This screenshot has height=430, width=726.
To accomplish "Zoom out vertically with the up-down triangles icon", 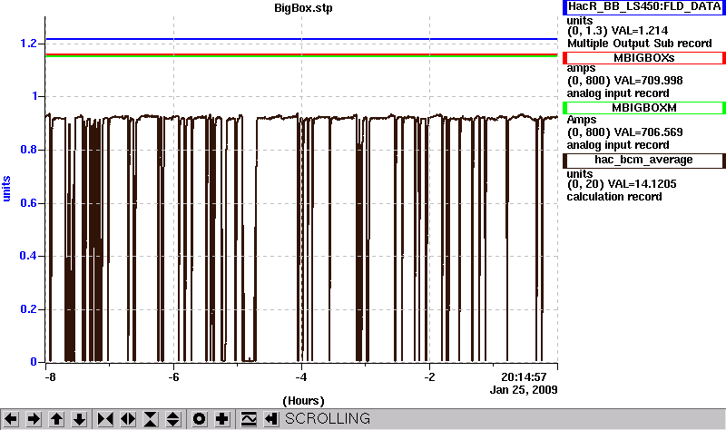I will [173, 419].
